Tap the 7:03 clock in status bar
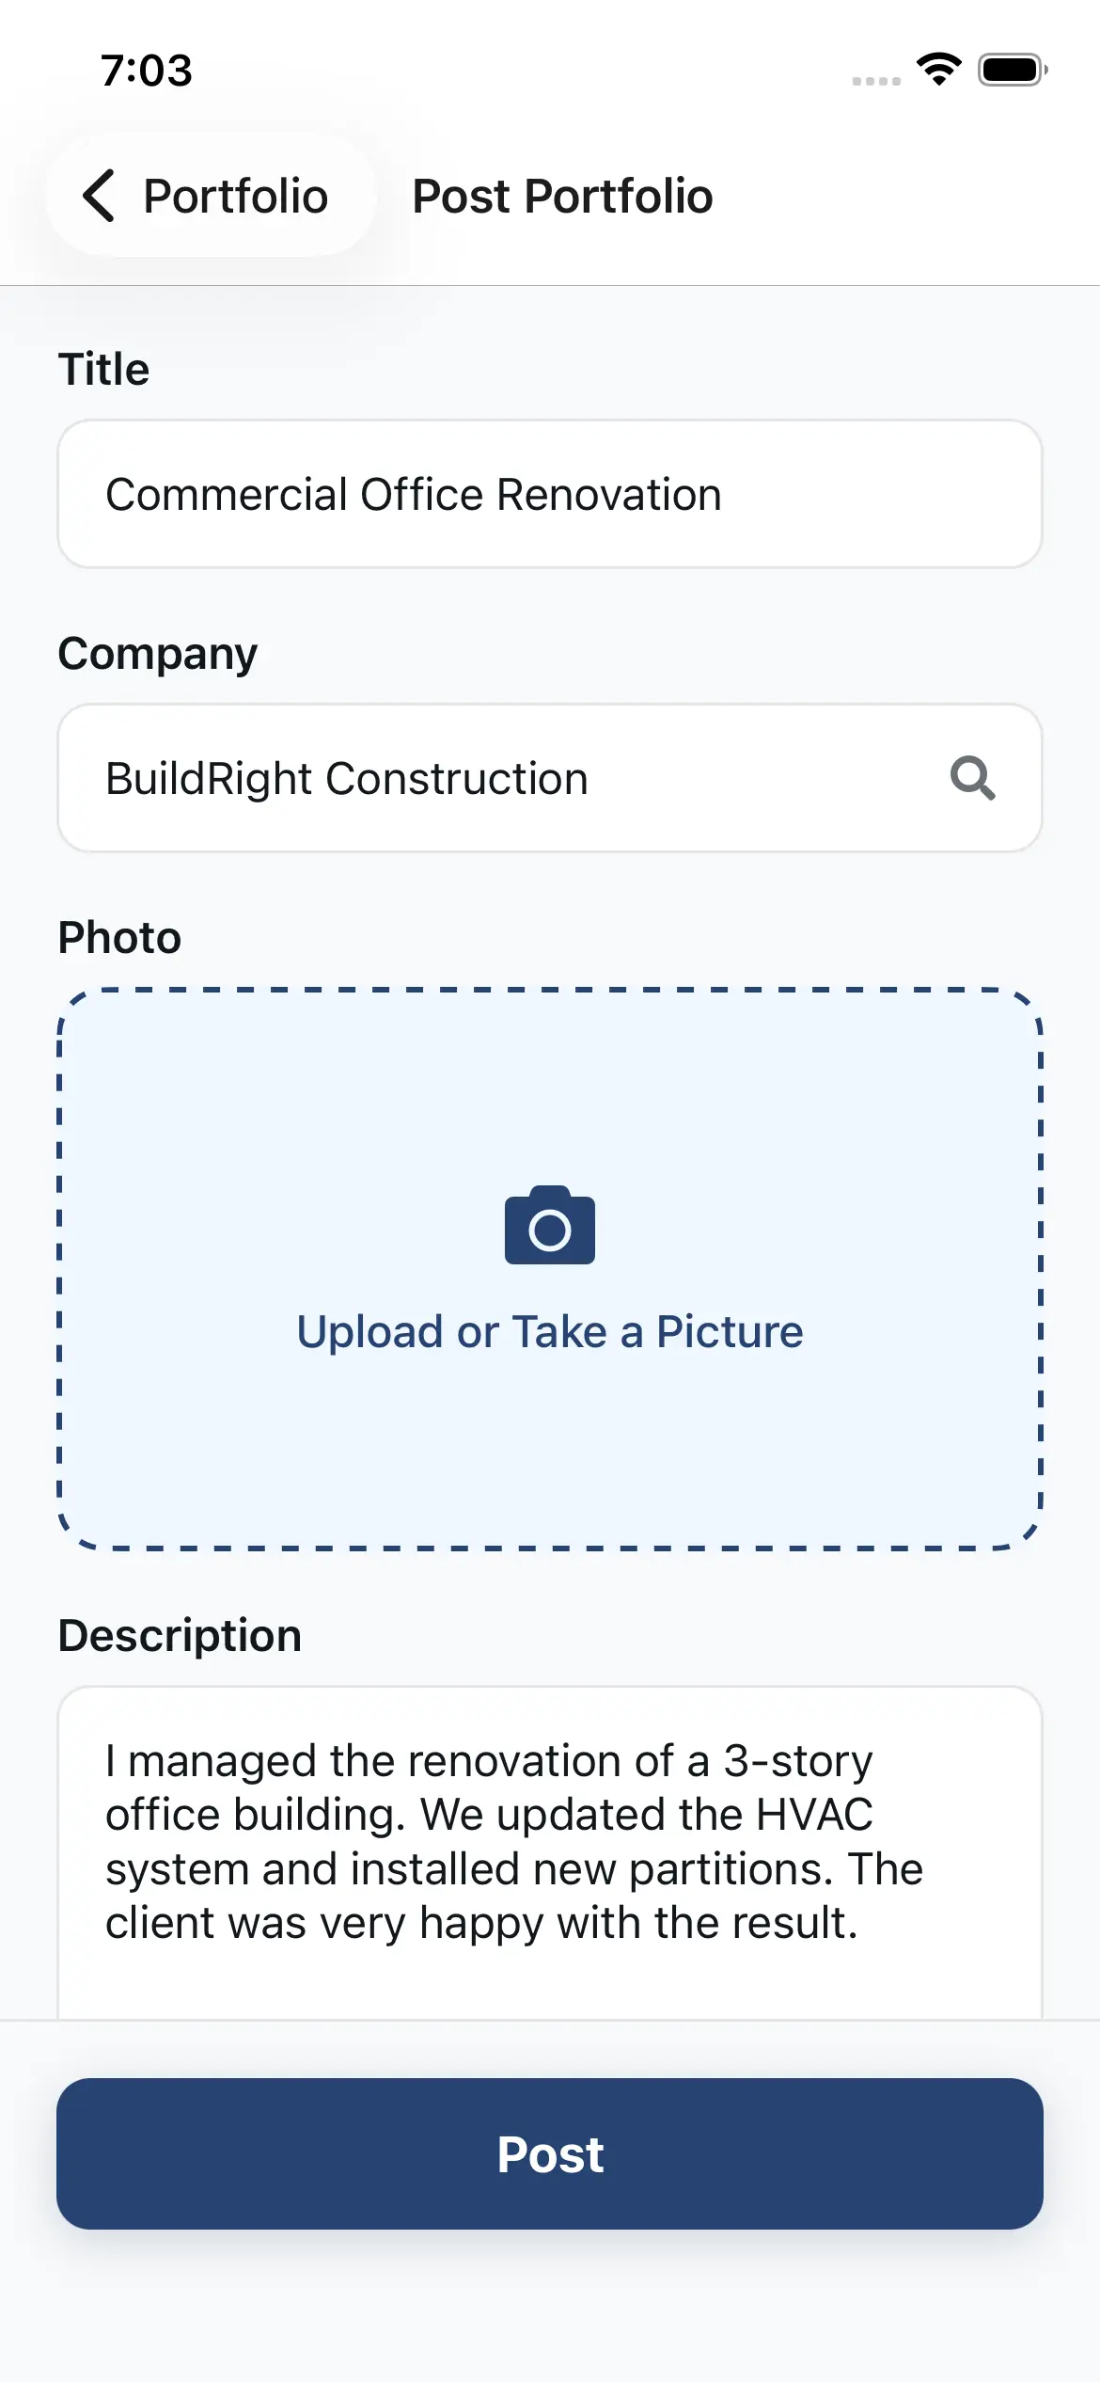Viewport: 1100px width, 2382px height. click(147, 71)
